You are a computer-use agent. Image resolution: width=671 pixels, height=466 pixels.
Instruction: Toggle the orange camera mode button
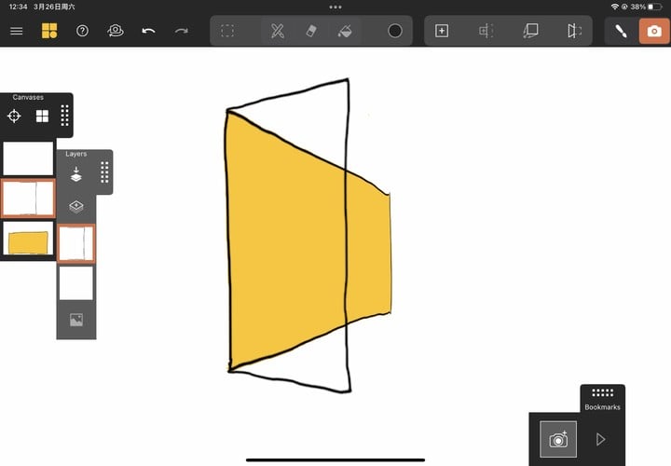654,32
